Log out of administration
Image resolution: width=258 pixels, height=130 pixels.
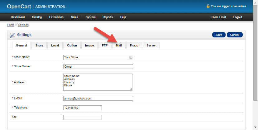pos(238,17)
